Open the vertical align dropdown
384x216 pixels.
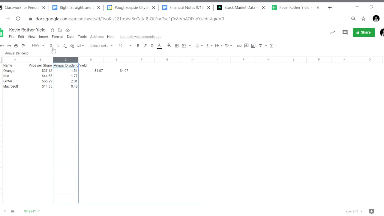click(209, 46)
